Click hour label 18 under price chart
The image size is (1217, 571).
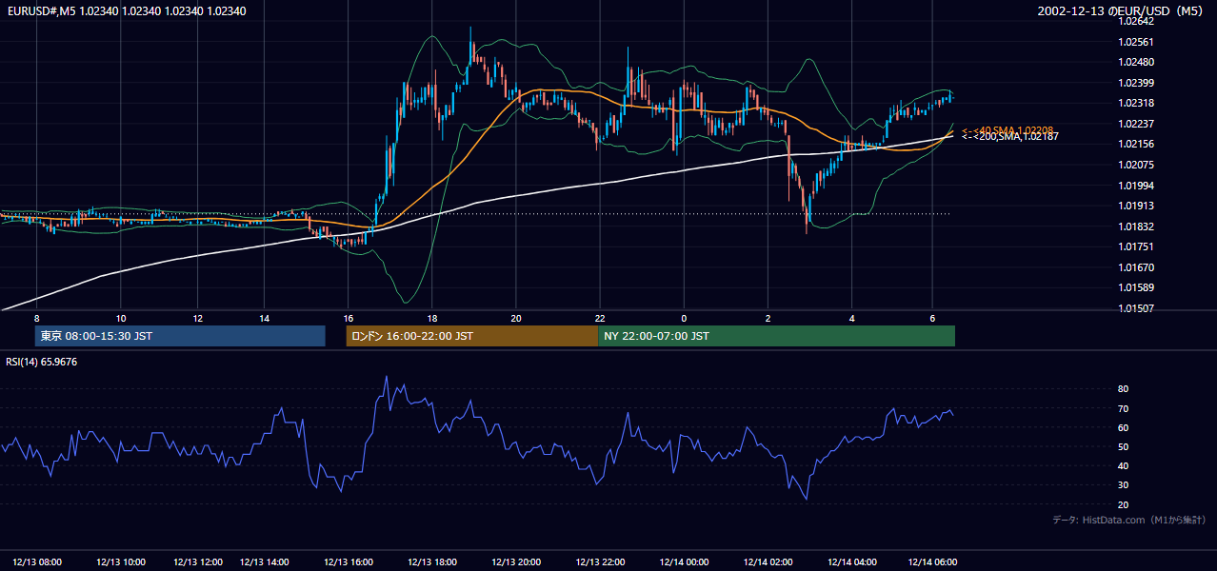click(x=431, y=318)
